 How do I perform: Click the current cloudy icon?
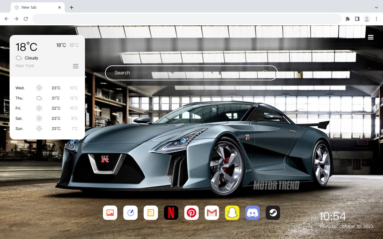(19, 58)
